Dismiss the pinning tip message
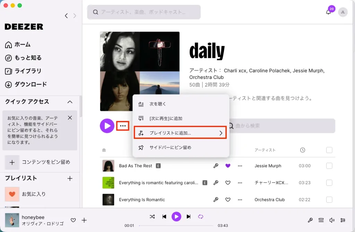 point(70,118)
